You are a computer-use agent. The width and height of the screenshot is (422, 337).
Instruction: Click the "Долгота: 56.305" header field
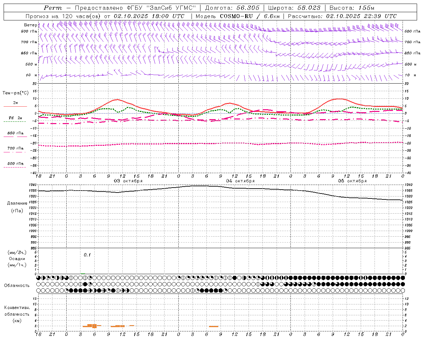point(232,8)
